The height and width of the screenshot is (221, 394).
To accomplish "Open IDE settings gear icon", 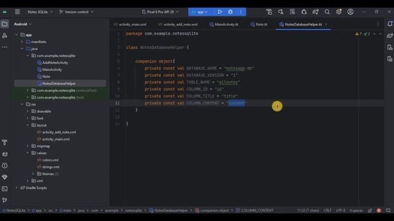I will tap(339, 12).
